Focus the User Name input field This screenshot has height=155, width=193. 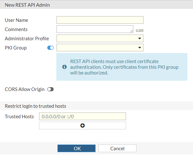coord(100,20)
